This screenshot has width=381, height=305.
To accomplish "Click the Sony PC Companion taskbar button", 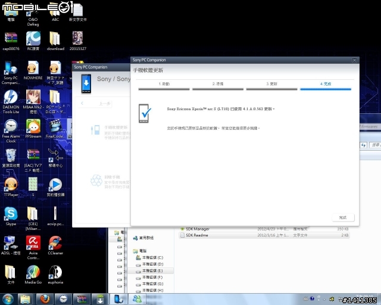I will [119, 299].
